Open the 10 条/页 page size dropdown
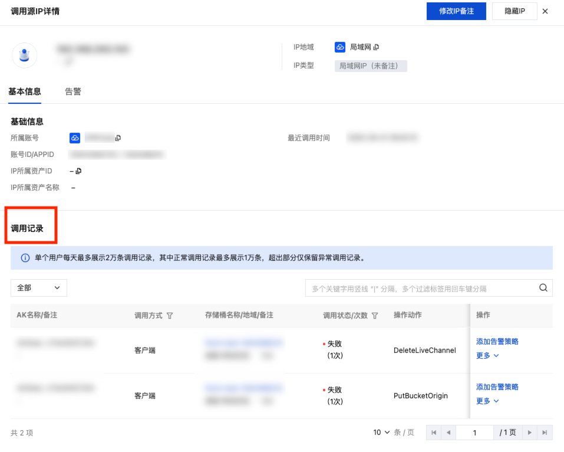This screenshot has width=564, height=452. click(381, 433)
